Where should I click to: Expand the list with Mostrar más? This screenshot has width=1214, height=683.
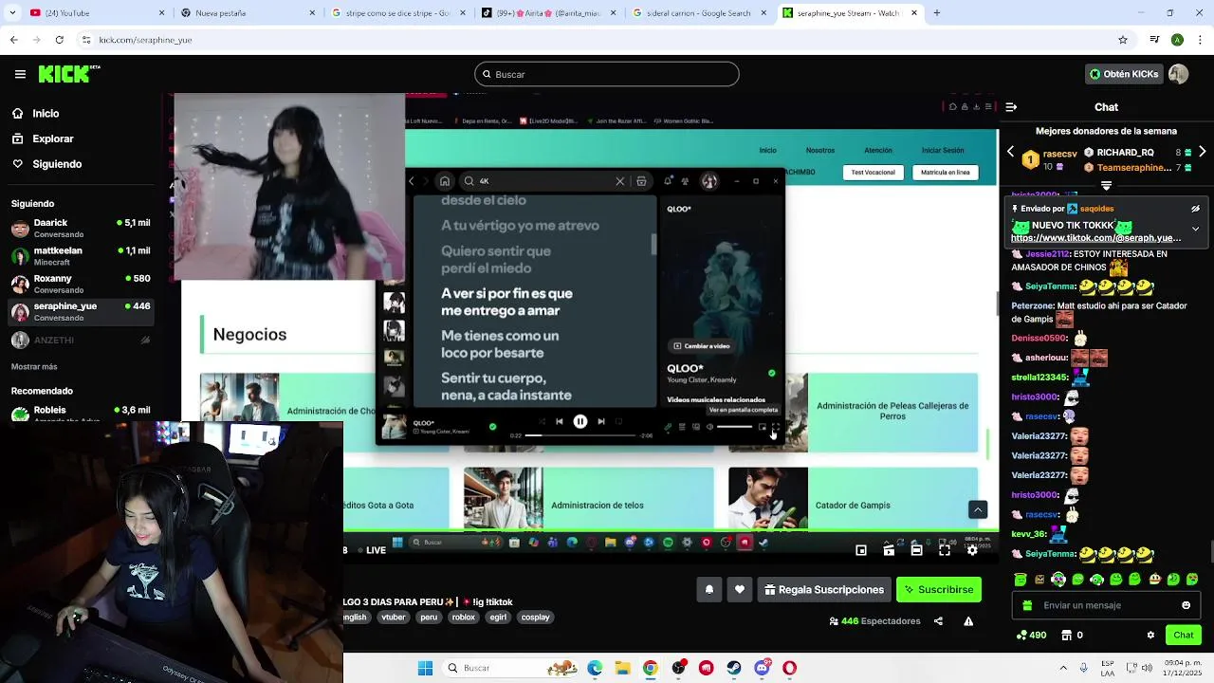[x=34, y=366]
